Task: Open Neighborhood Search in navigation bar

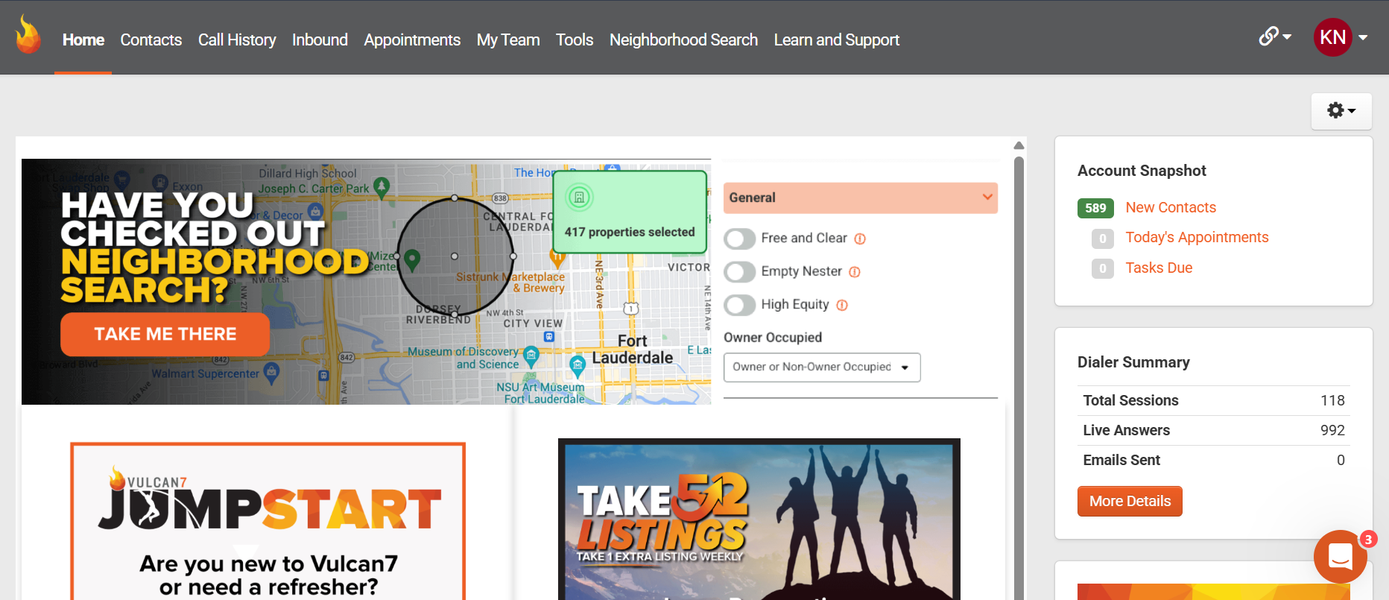Action: pos(683,40)
